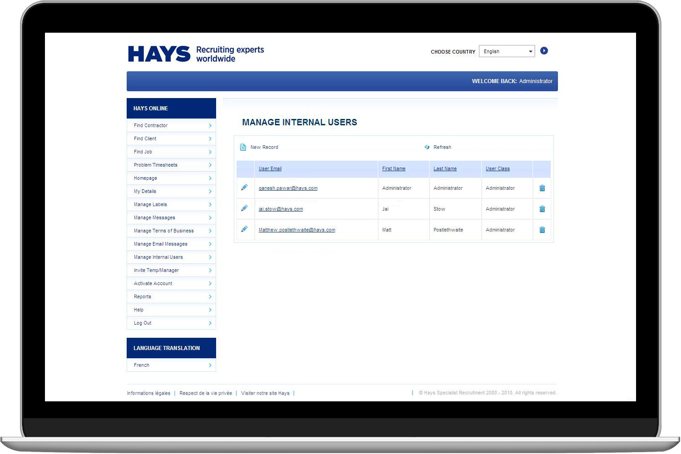The width and height of the screenshot is (681, 454).
Task: Click the edit pencil for jai.stow@hays.com
Action: tap(244, 208)
